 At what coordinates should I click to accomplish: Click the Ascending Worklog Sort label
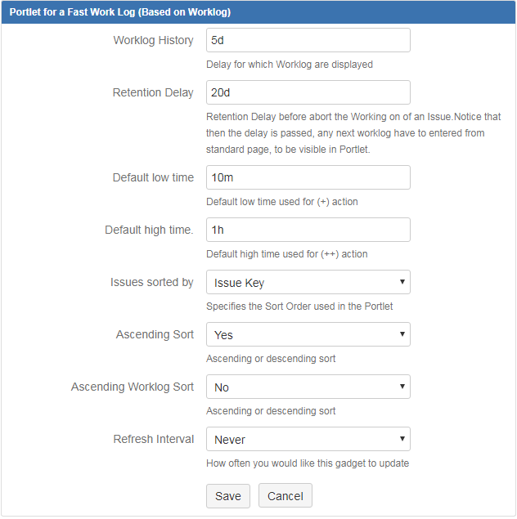coord(133,387)
